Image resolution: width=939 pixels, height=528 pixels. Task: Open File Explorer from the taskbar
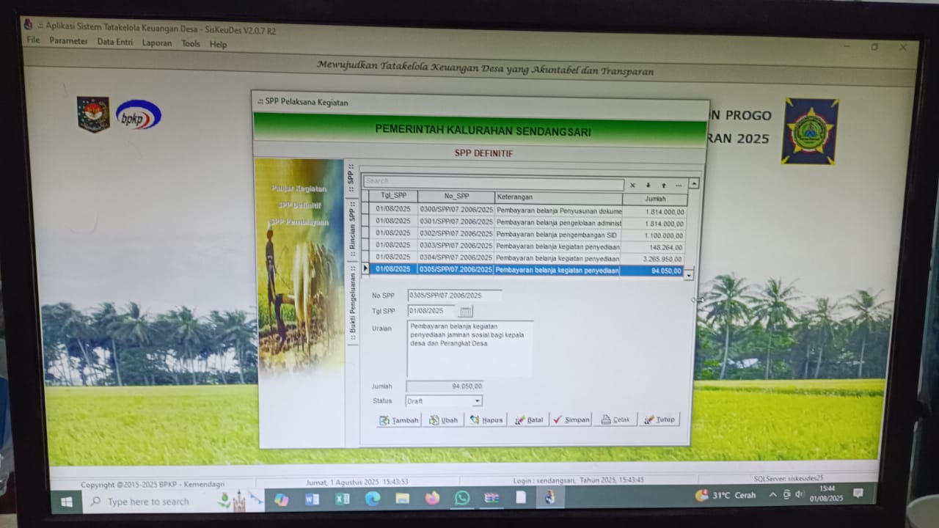pos(402,499)
